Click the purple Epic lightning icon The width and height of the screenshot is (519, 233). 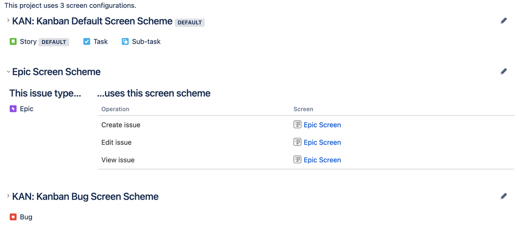pyautogui.click(x=13, y=109)
